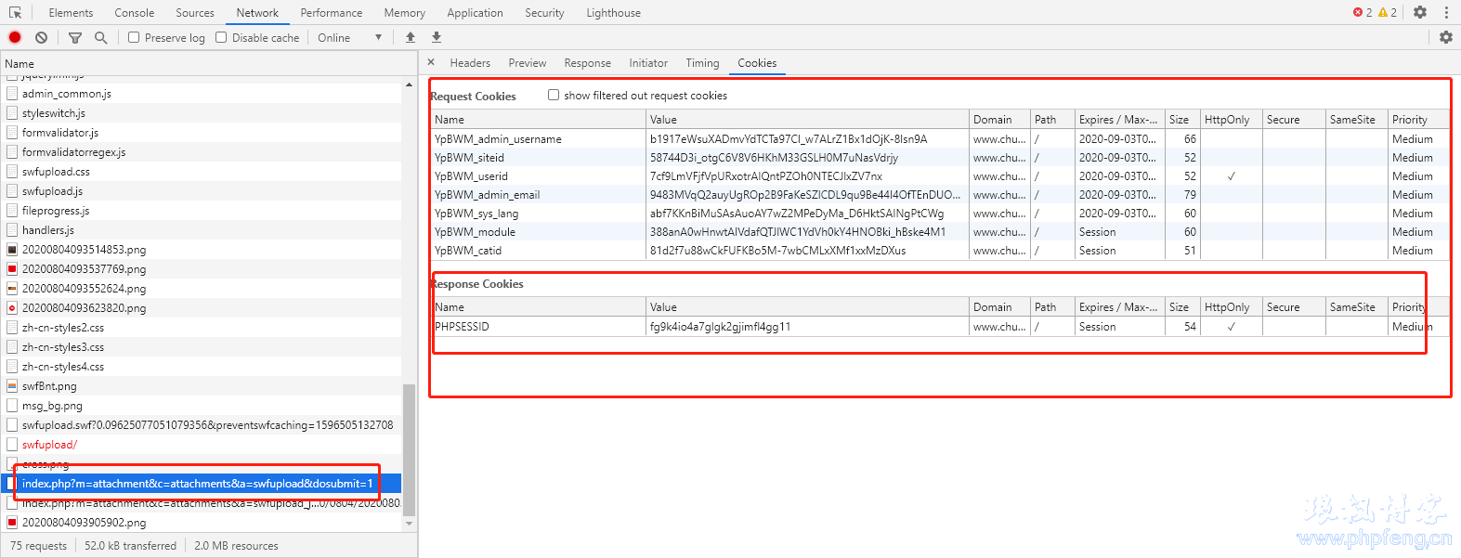Switch to the Application panel tab

(x=476, y=13)
